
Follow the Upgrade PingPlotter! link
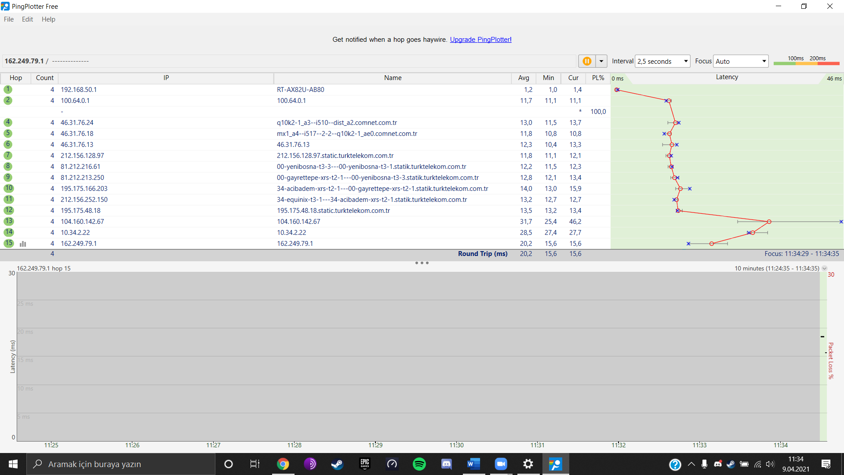[x=480, y=40]
